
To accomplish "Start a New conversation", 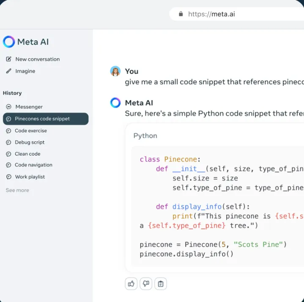I will pyautogui.click(x=37, y=59).
